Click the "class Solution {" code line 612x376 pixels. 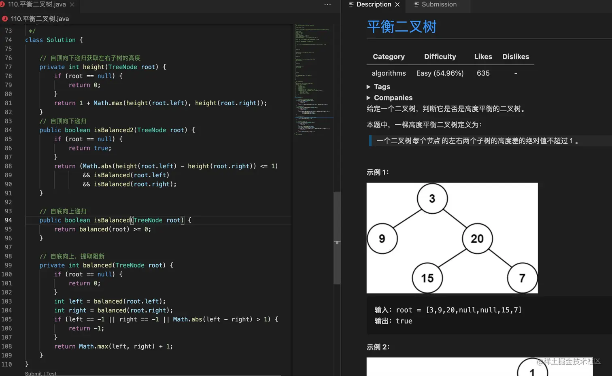click(x=54, y=40)
